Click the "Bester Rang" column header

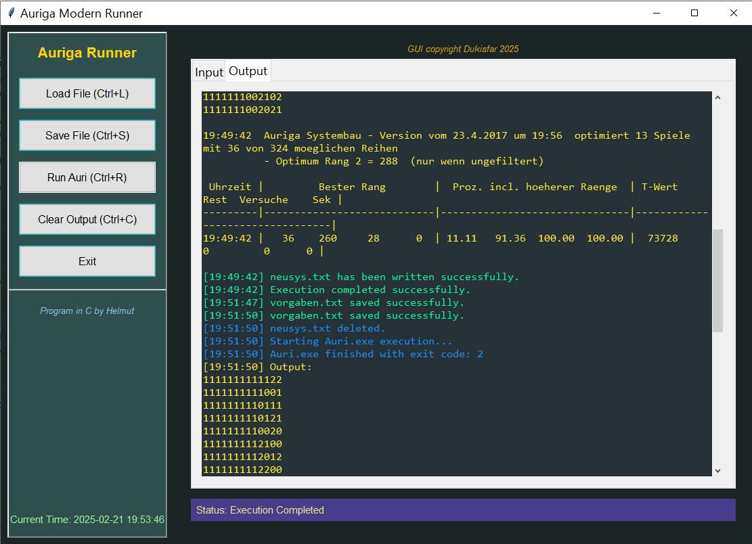[x=352, y=187]
